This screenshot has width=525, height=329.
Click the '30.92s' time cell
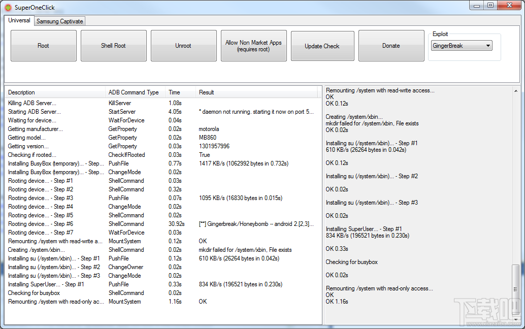(x=177, y=224)
